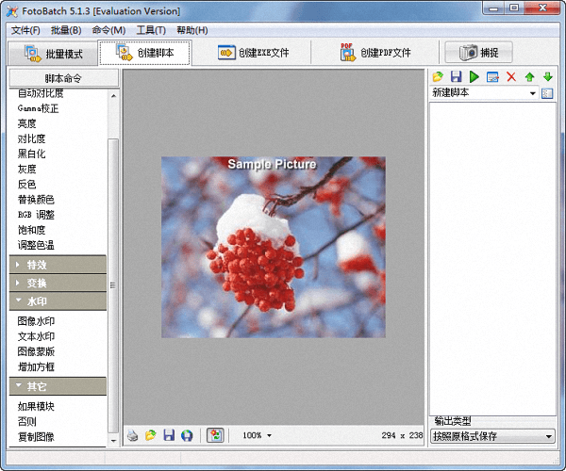Move command up with green up arrow
This screenshot has width=566, height=471.
coord(529,76)
